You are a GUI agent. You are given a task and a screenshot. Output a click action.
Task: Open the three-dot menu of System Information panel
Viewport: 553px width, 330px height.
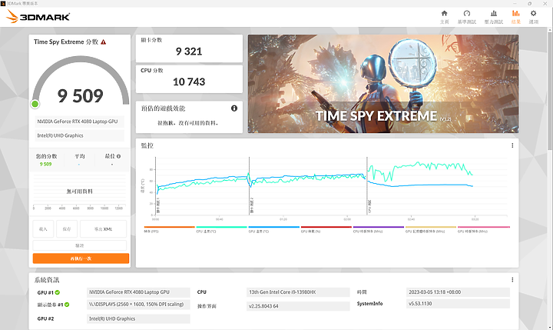[x=512, y=280]
